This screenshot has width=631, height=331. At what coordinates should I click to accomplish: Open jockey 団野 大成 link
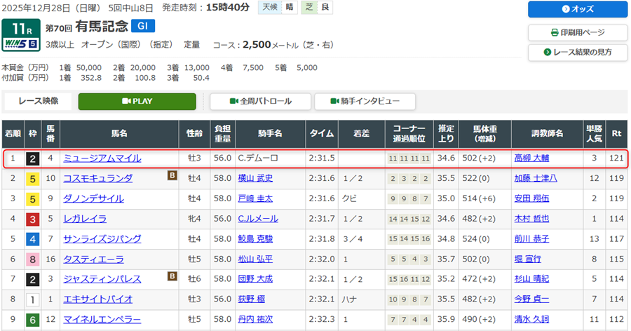click(x=255, y=279)
